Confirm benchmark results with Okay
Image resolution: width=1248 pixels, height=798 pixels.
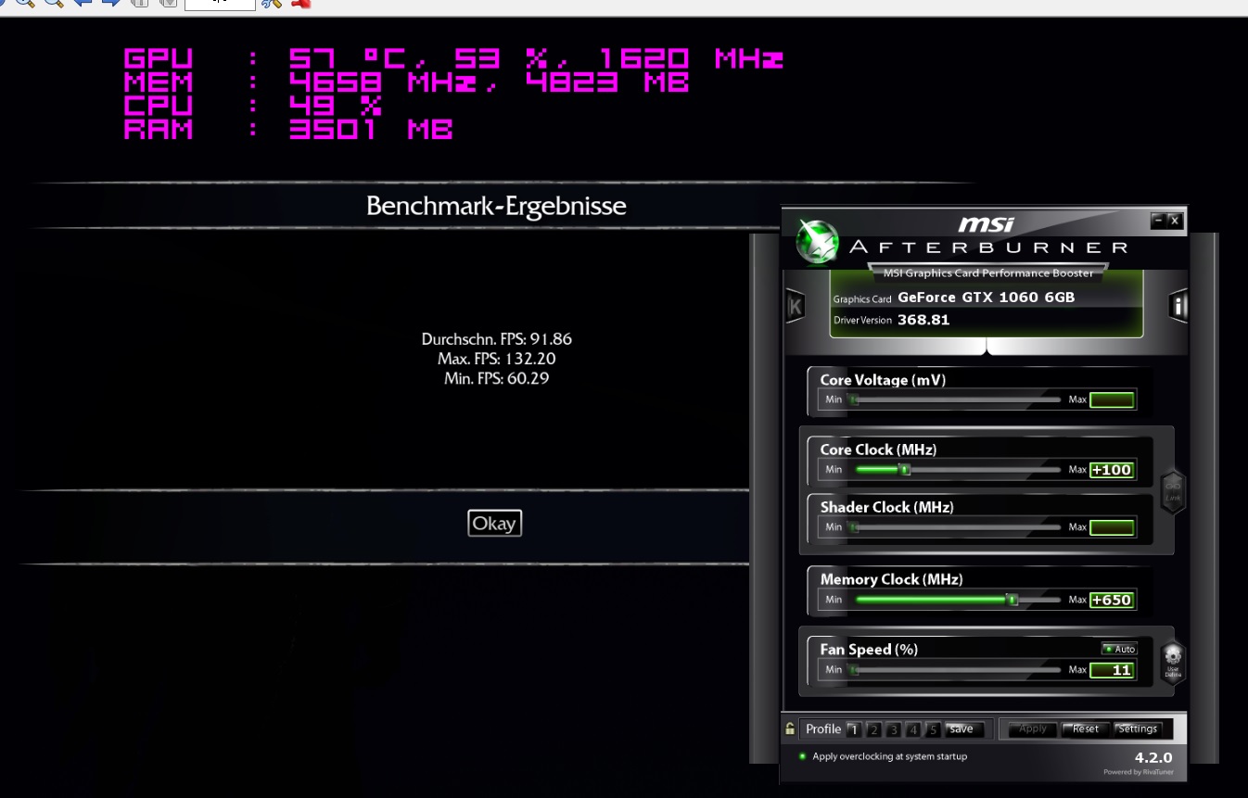pyautogui.click(x=494, y=523)
